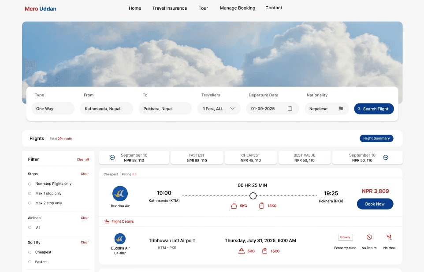424x272 pixels.
Task: Click hand bag 5KG icon under duration
Action: pos(234,206)
